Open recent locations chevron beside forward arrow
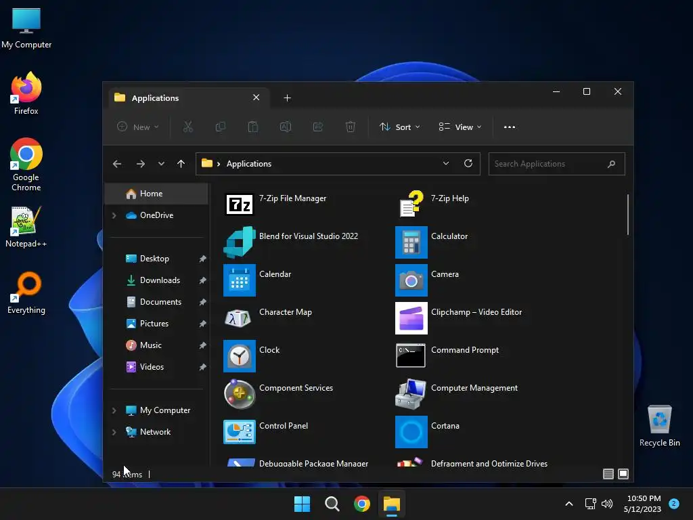693x520 pixels. point(161,164)
